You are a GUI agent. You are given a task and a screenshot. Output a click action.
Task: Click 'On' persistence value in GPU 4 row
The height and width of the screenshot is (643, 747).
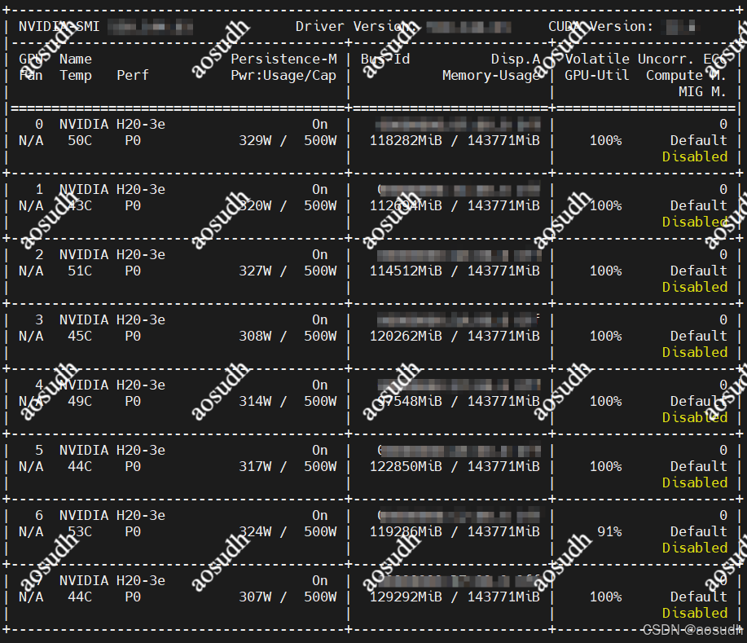click(319, 385)
